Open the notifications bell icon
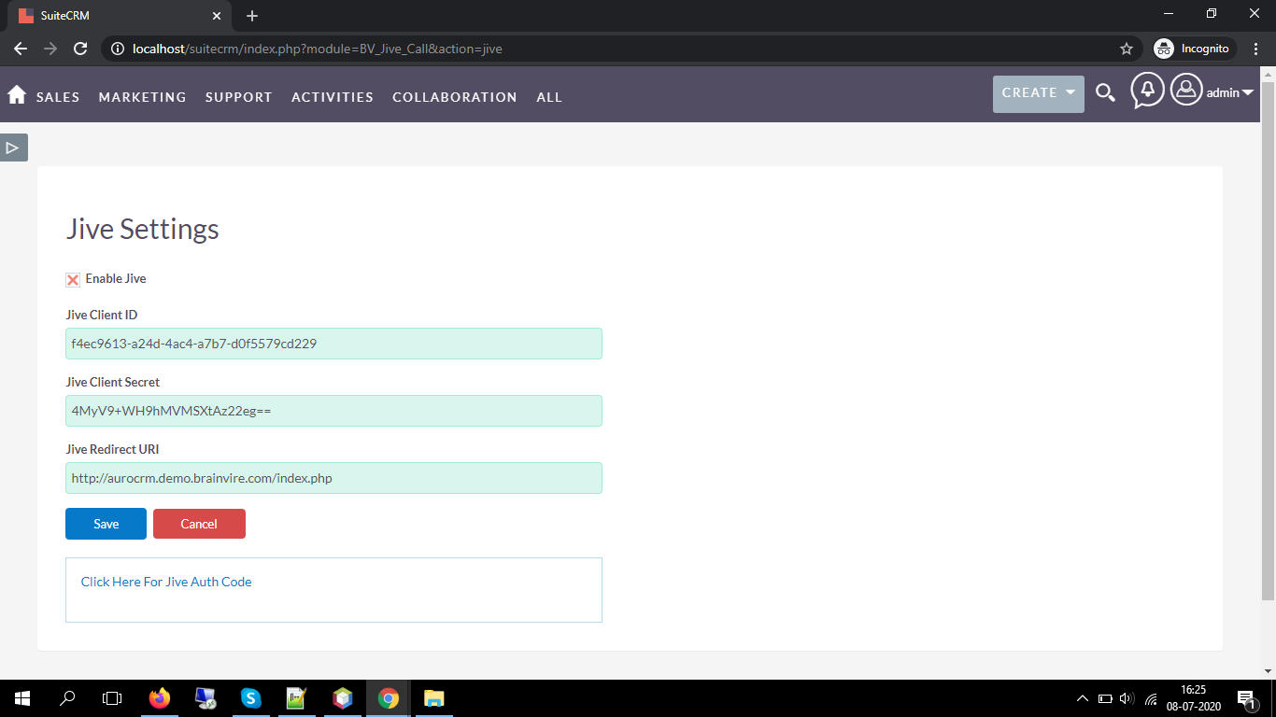The image size is (1276, 717). (x=1147, y=91)
